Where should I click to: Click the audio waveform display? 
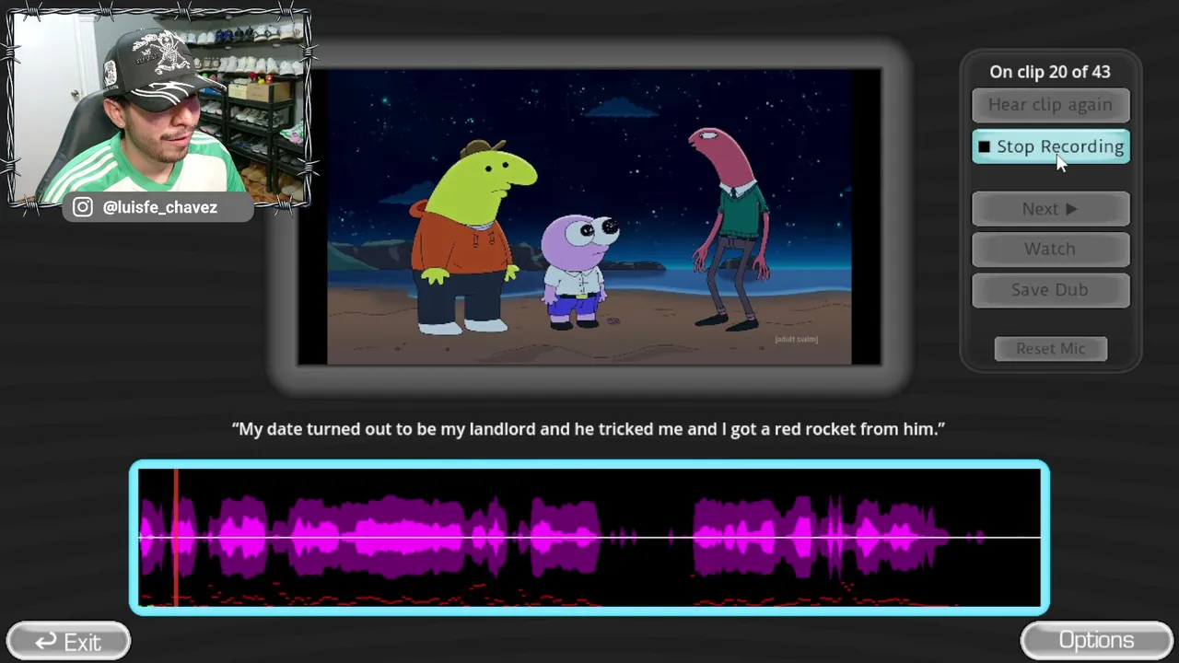click(x=589, y=538)
